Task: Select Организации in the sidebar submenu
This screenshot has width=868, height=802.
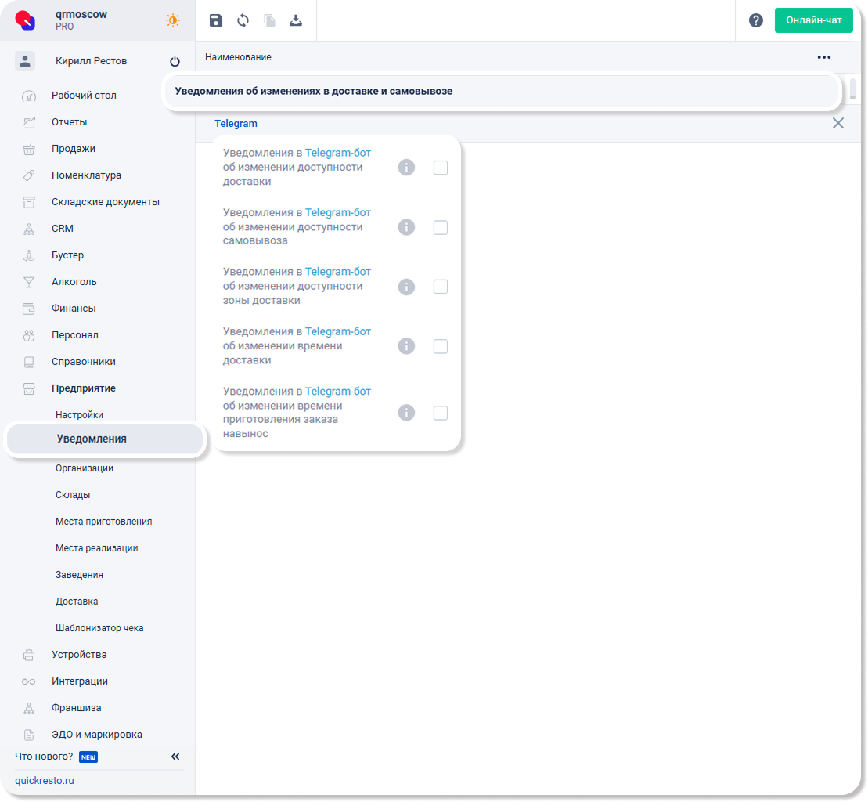Action: point(85,468)
